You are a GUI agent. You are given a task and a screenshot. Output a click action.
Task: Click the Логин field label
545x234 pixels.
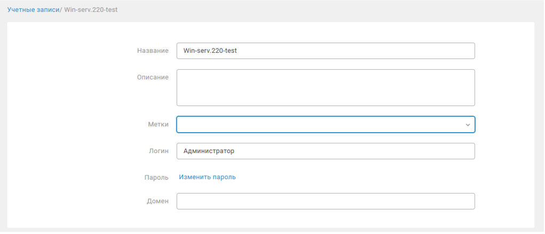[x=159, y=151]
